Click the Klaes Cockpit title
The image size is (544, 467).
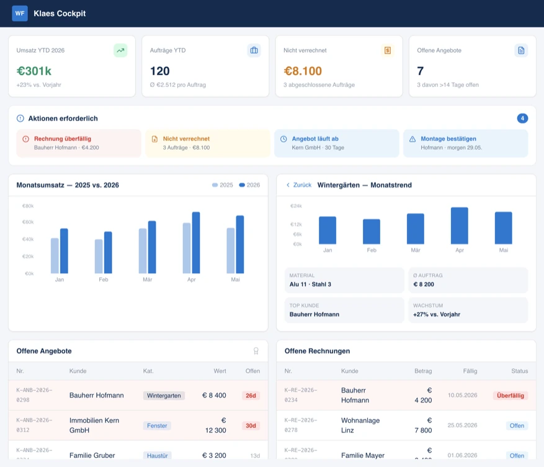coord(60,14)
